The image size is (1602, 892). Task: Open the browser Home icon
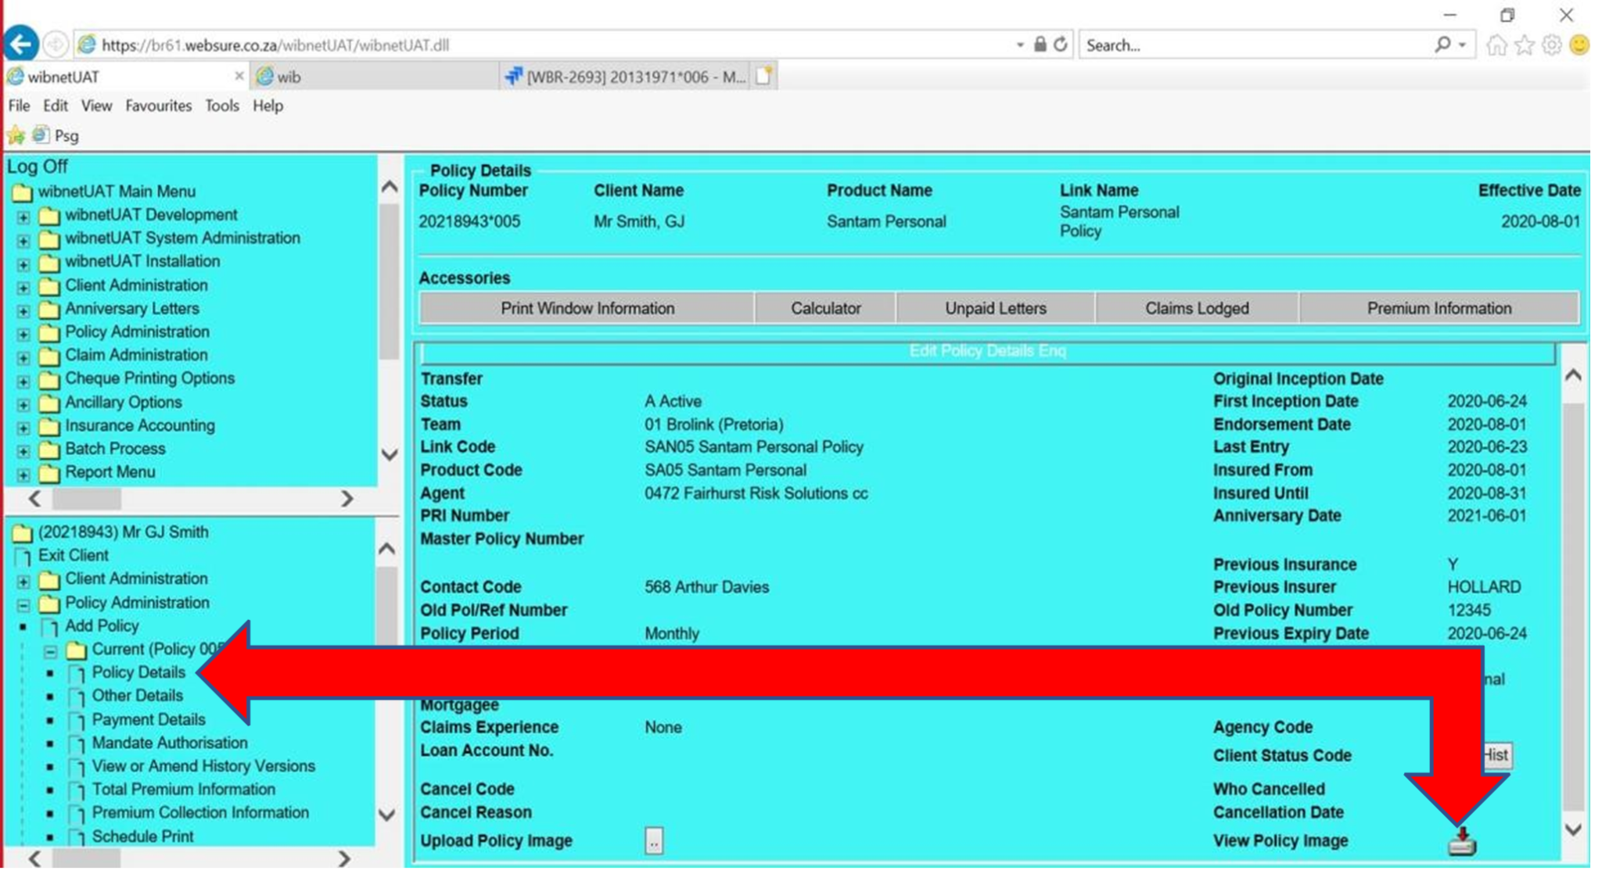point(1496,45)
